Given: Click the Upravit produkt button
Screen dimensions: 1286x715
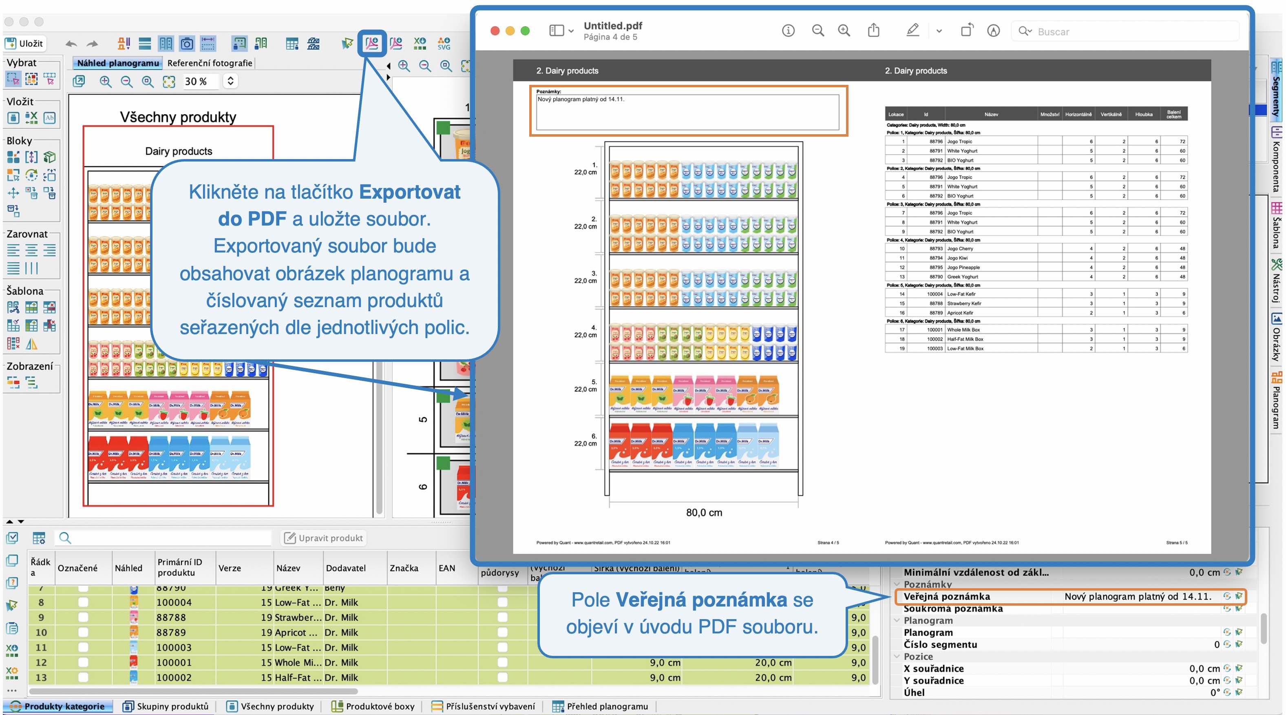Looking at the screenshot, I should click(x=324, y=538).
